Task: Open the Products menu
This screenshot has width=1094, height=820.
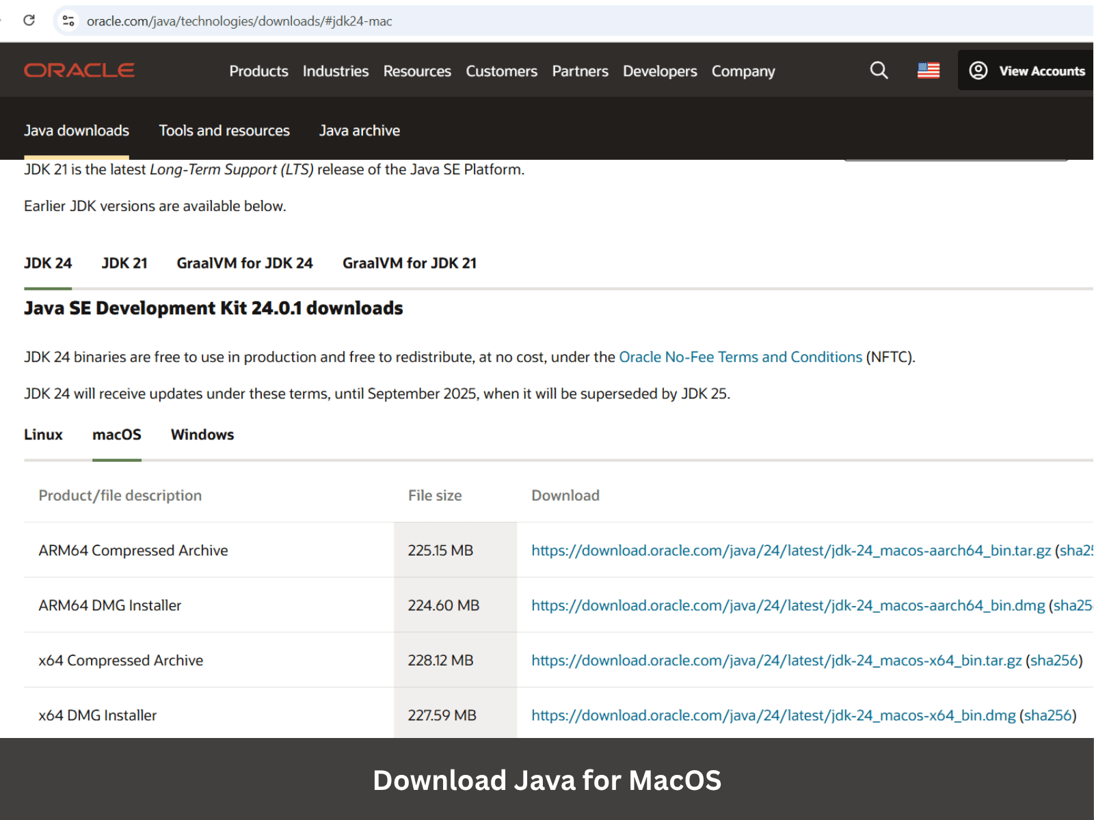Action: pyautogui.click(x=258, y=71)
